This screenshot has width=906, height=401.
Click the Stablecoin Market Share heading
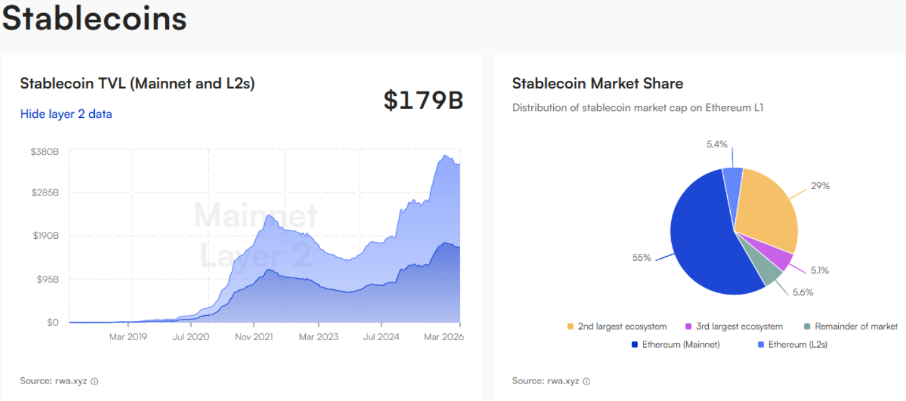597,83
